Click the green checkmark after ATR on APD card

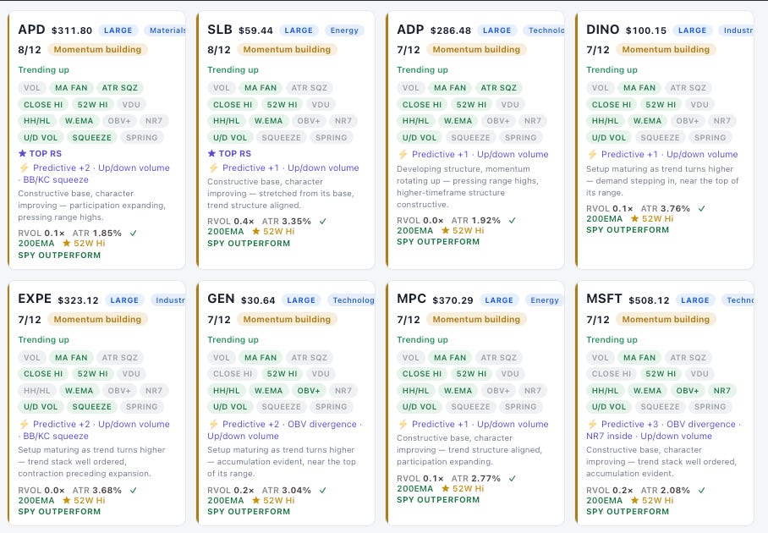(x=134, y=234)
